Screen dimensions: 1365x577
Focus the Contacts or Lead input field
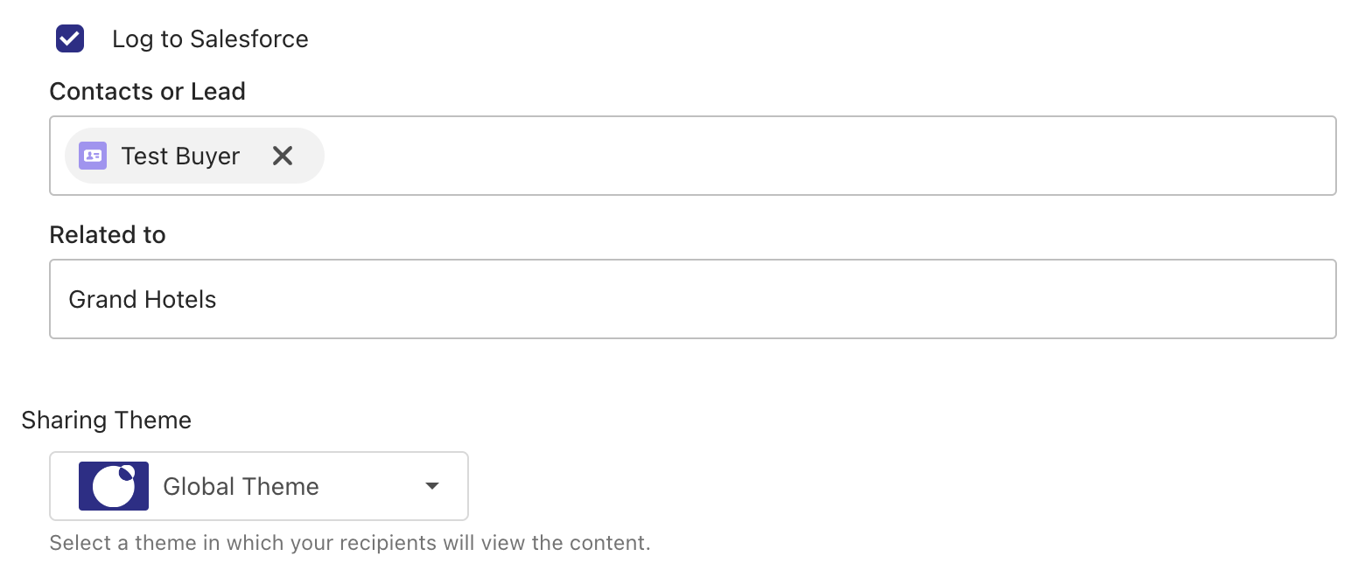(x=693, y=156)
